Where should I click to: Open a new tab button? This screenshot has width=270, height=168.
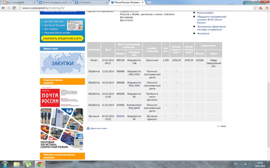pos(149,2)
